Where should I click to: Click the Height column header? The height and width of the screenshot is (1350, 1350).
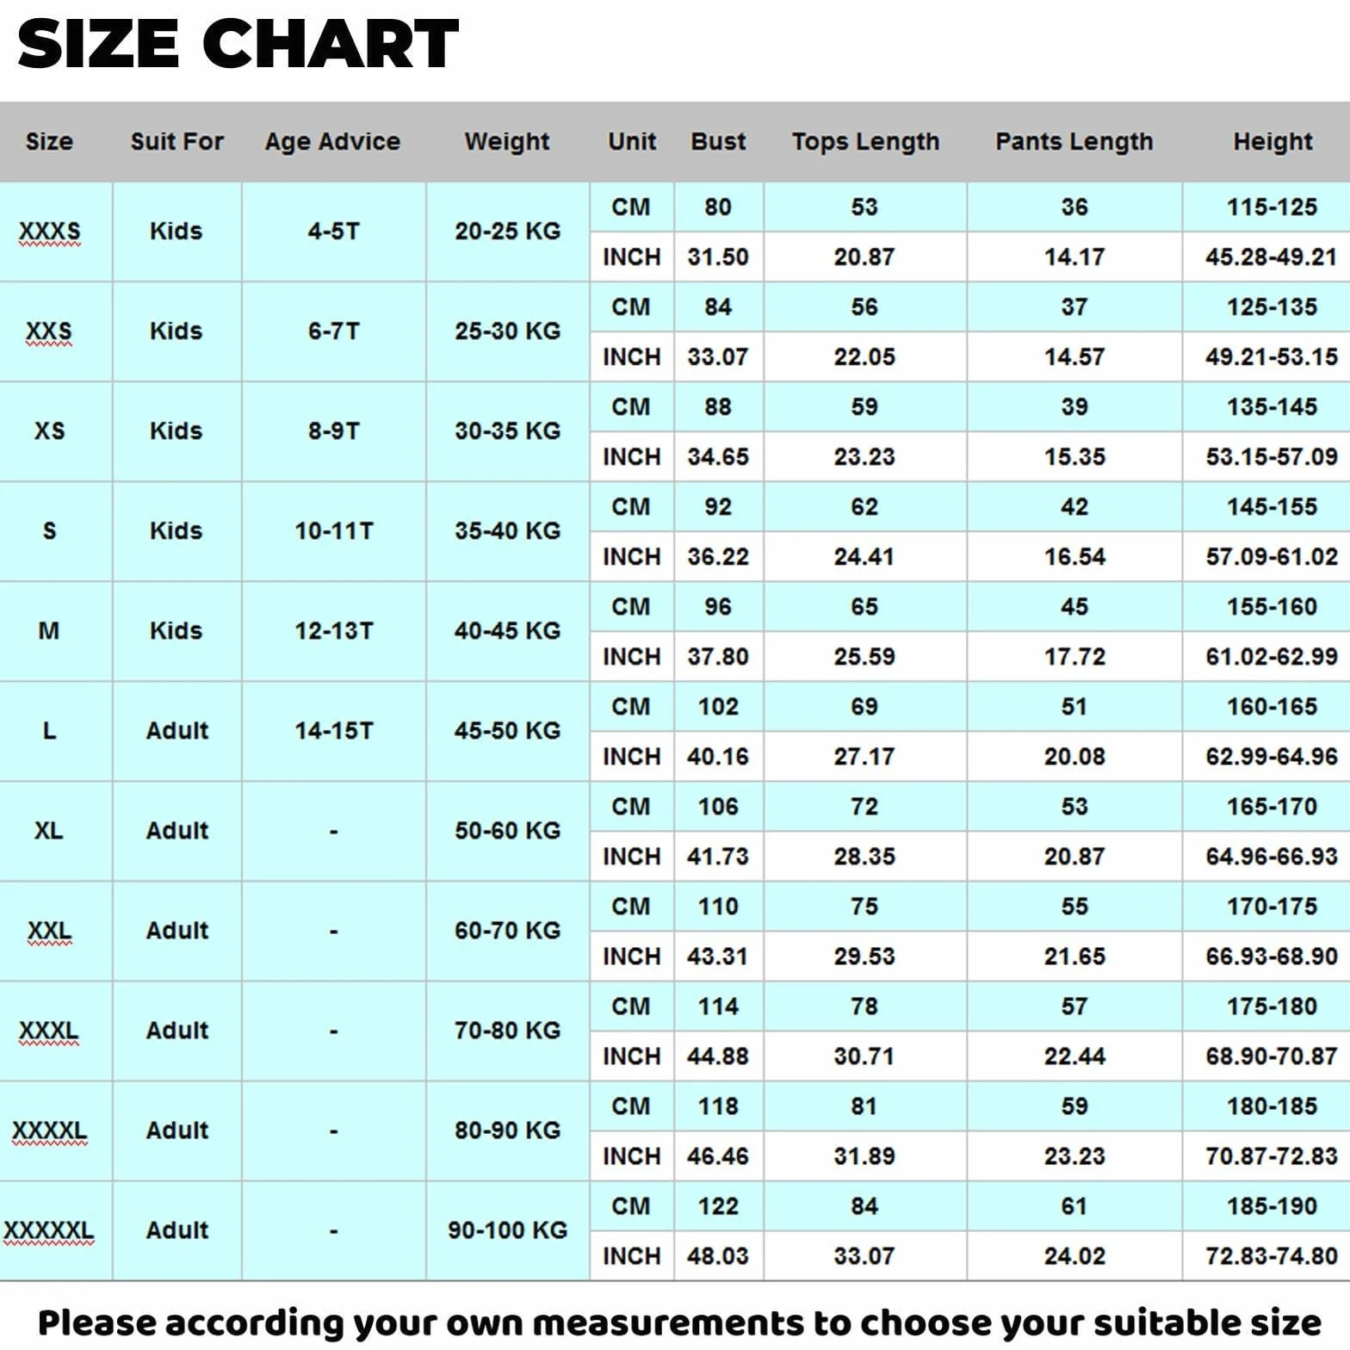(1273, 141)
